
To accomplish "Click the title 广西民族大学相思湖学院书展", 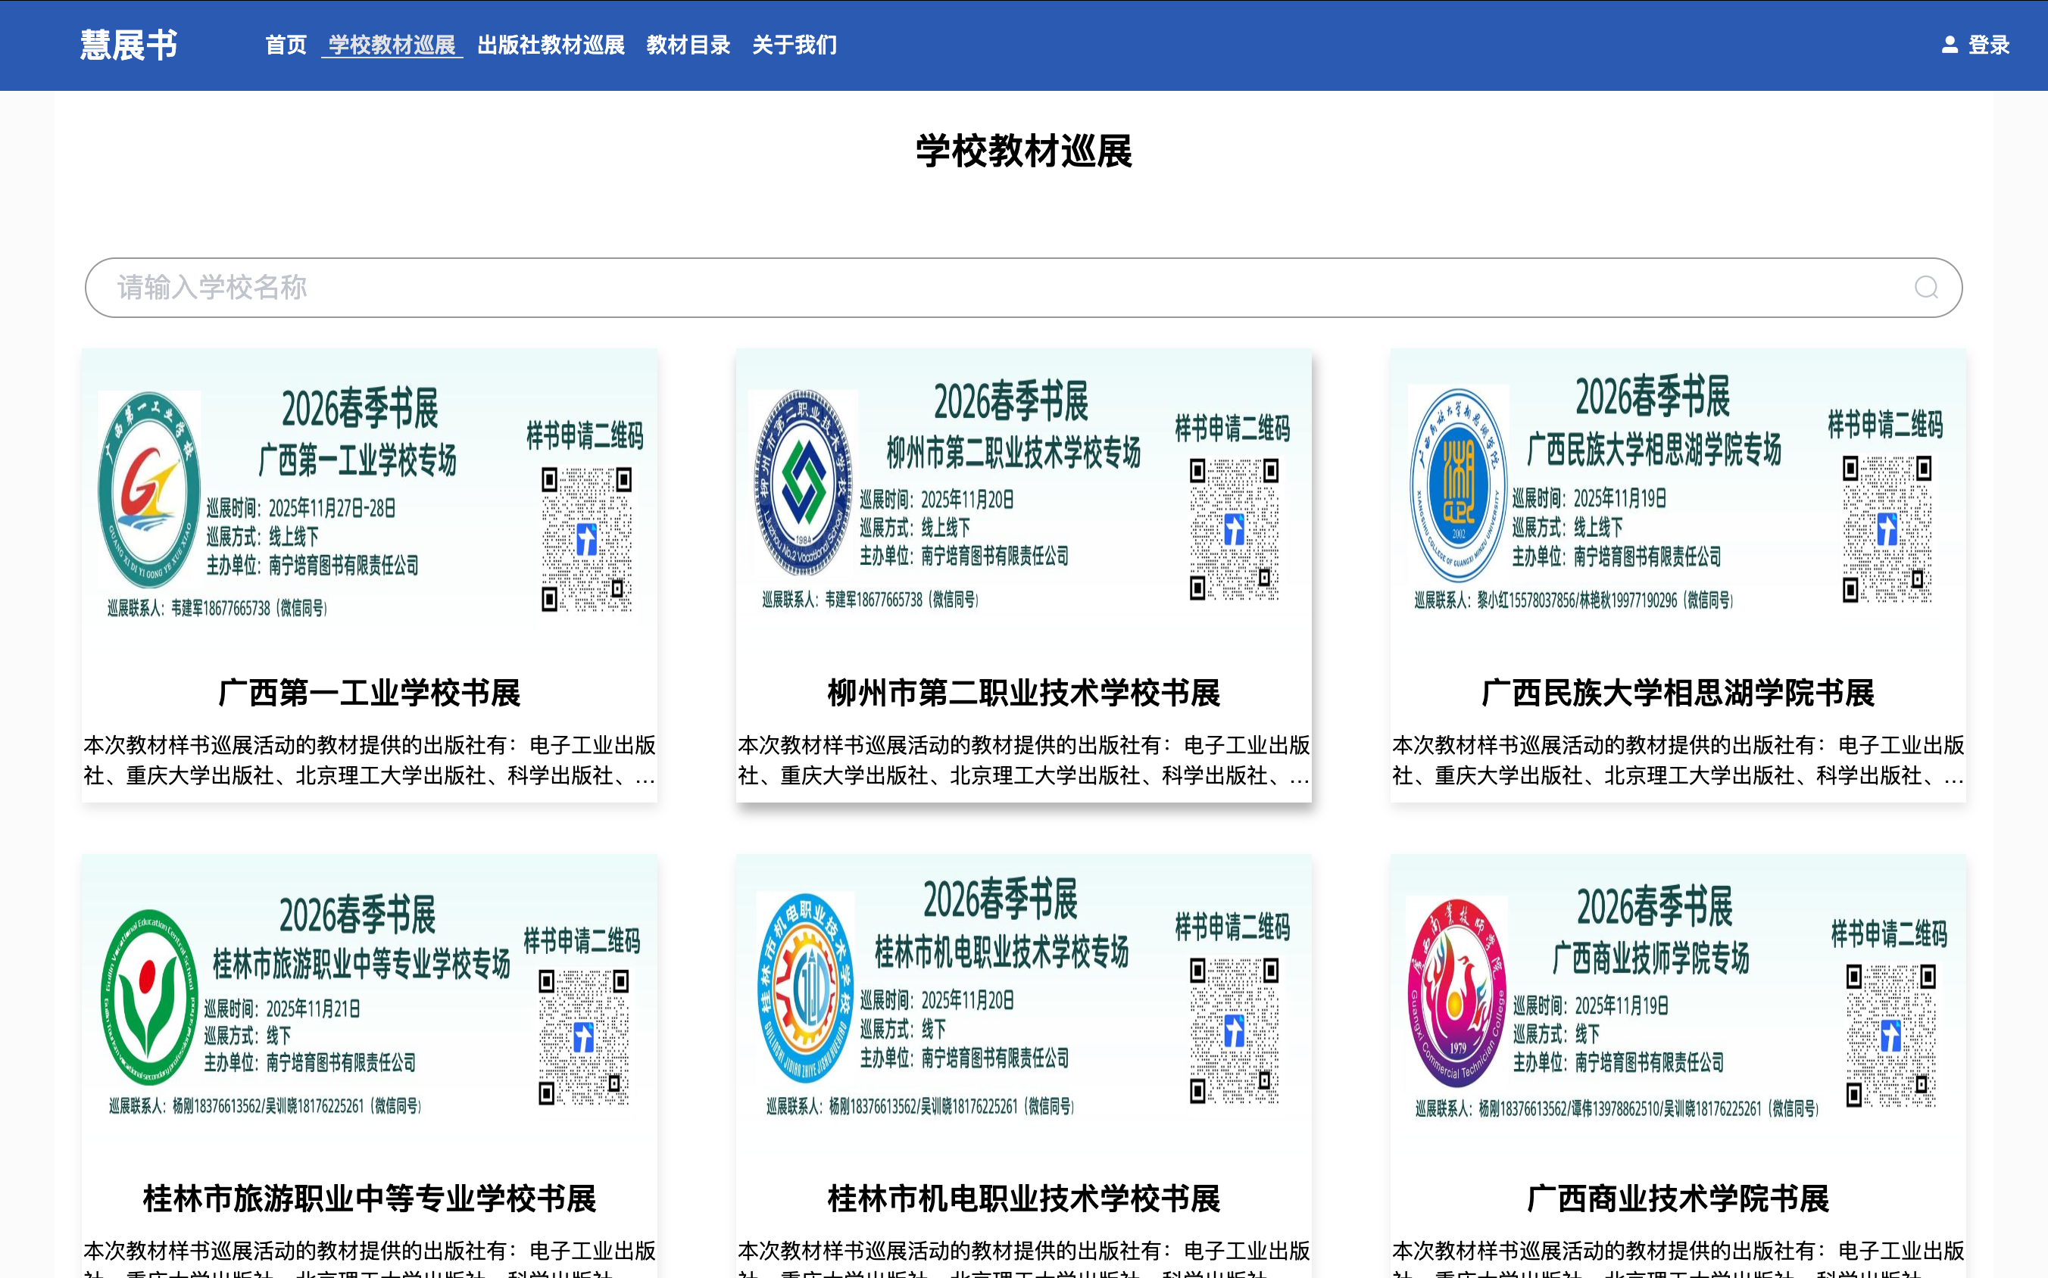I will pyautogui.click(x=1678, y=693).
